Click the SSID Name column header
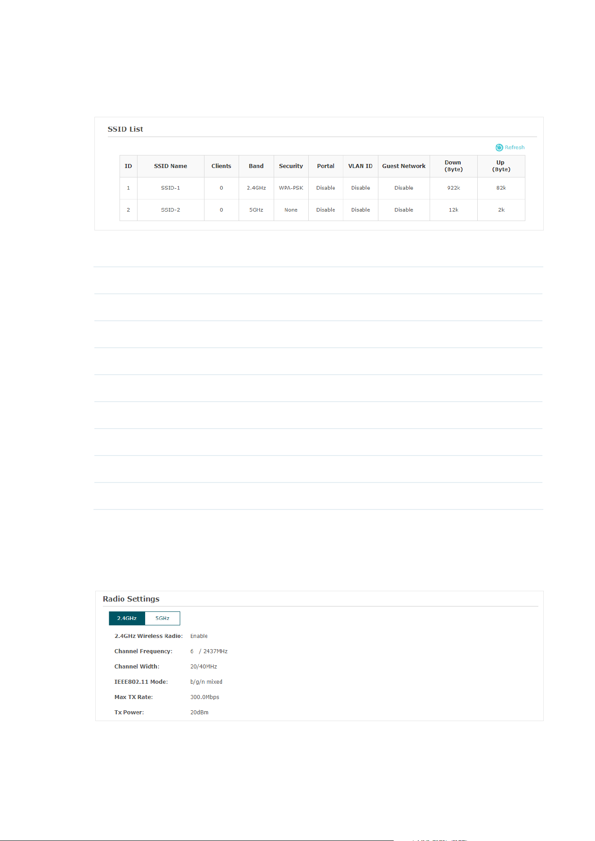 (x=170, y=166)
